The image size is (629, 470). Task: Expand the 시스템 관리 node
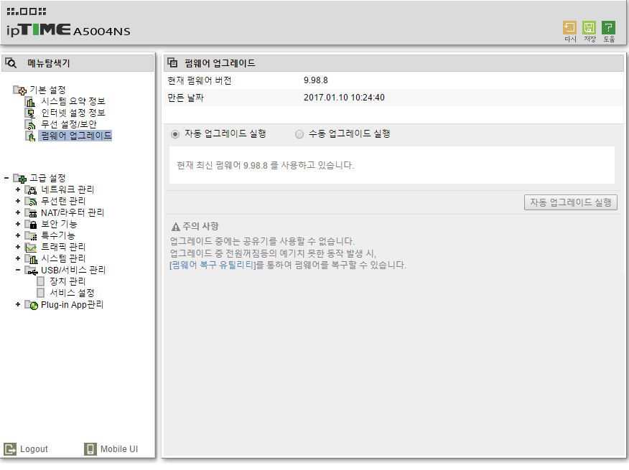(x=18, y=258)
